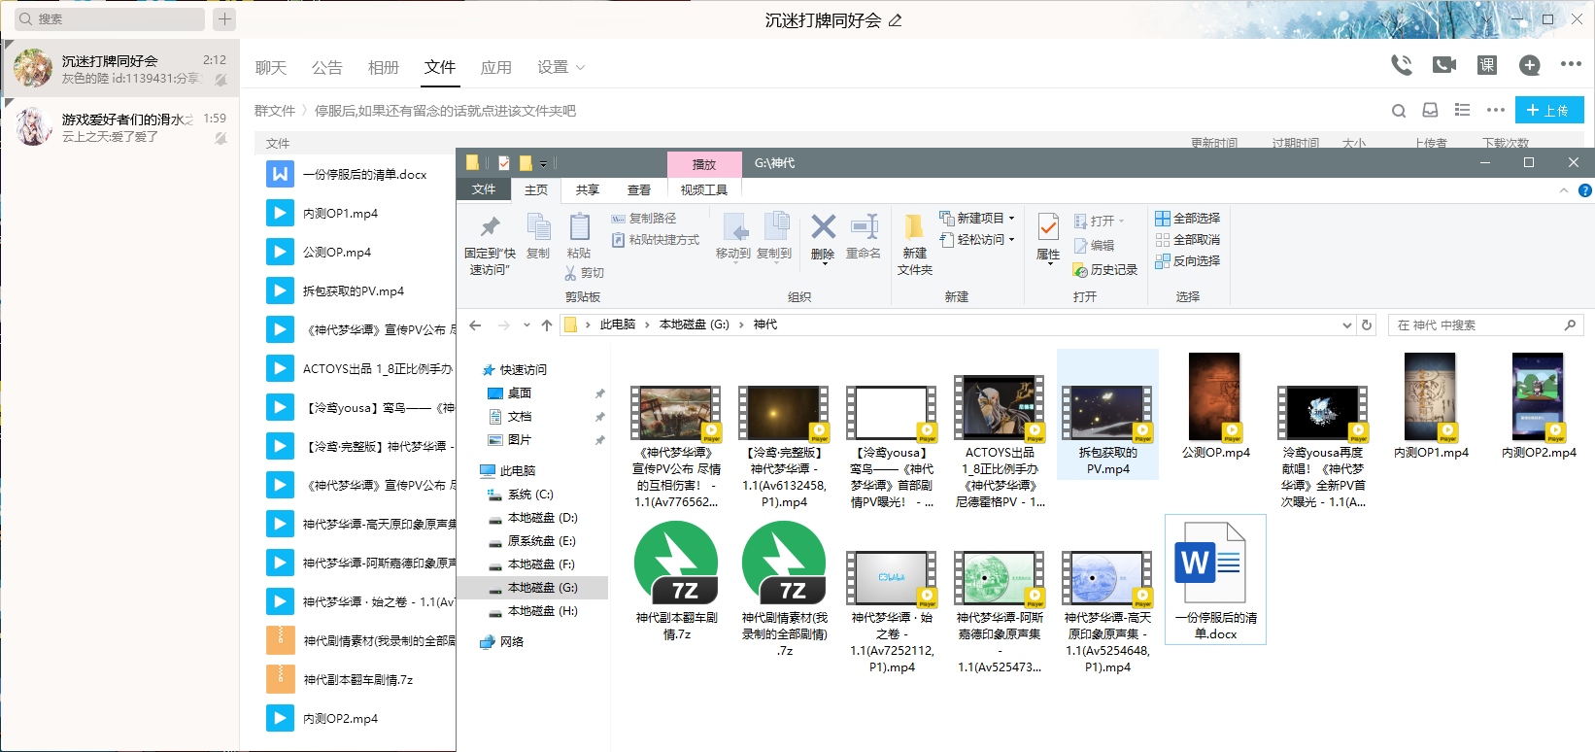
Task: Click the round plus icon in the chat header
Action: [x=1530, y=65]
